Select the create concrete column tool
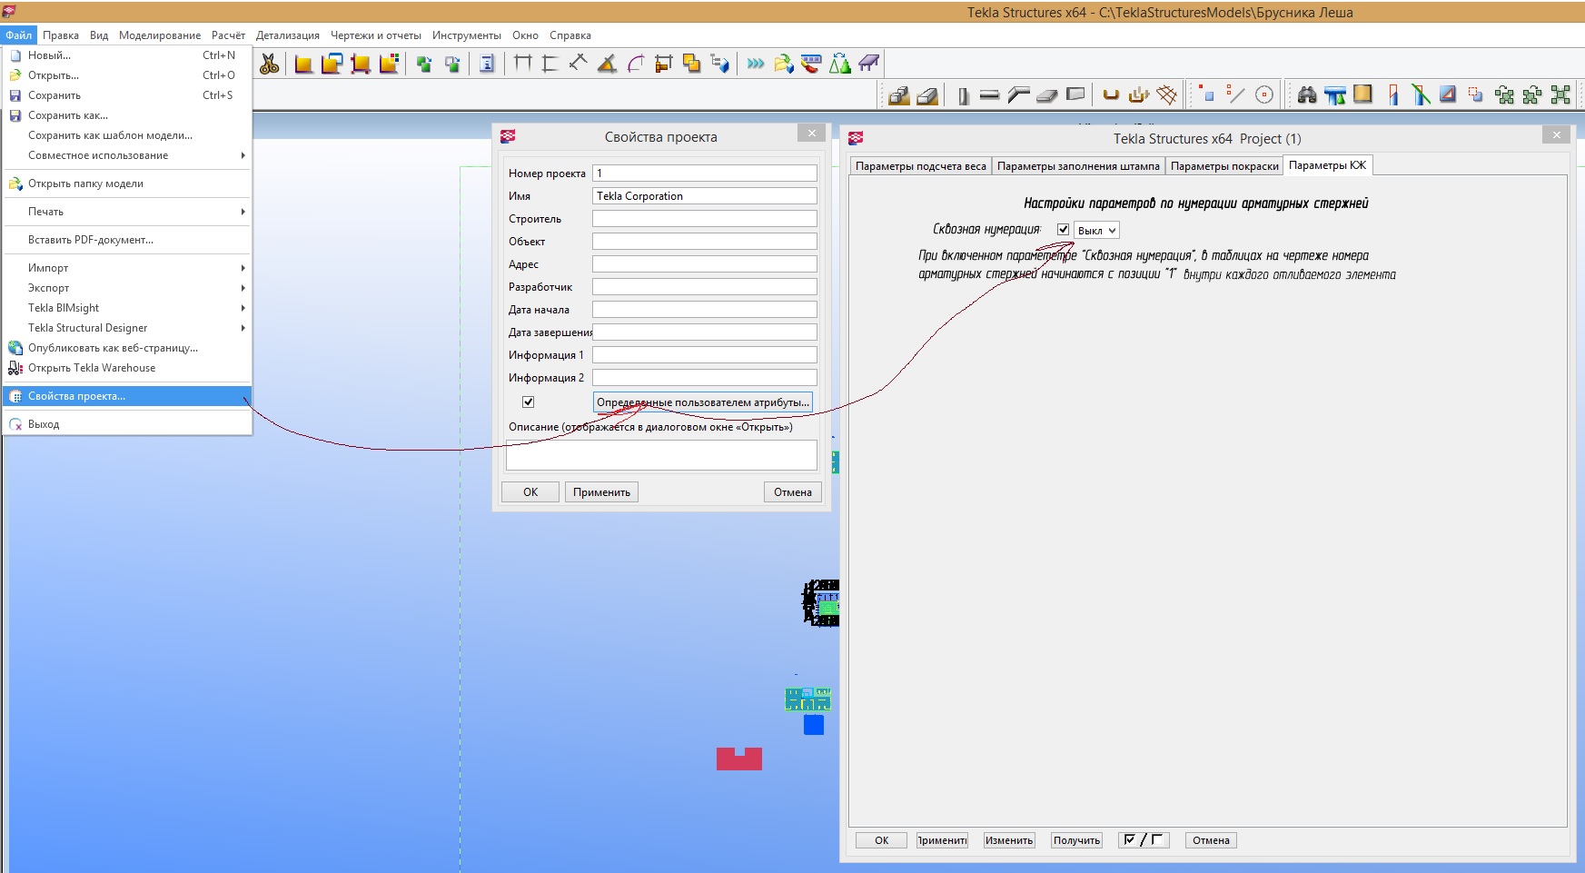Image resolution: width=1585 pixels, height=873 pixels. coord(963,95)
